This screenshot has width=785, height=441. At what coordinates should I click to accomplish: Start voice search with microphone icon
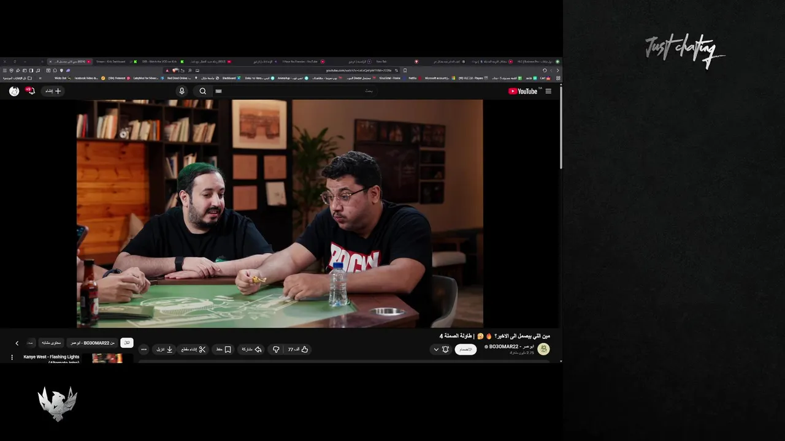[x=182, y=91]
